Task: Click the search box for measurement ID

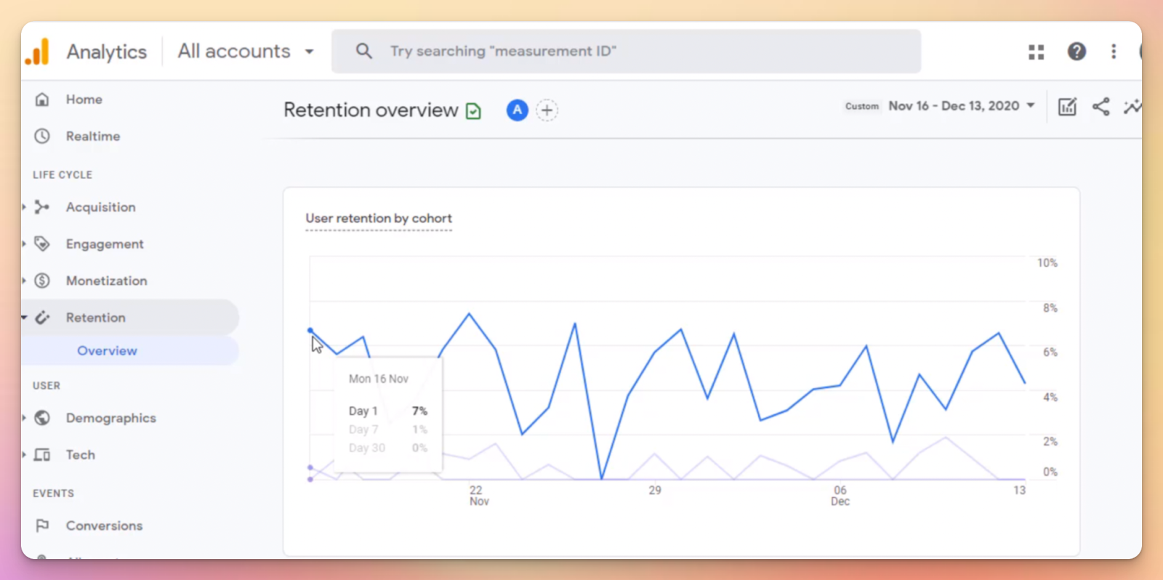Action: coord(625,52)
